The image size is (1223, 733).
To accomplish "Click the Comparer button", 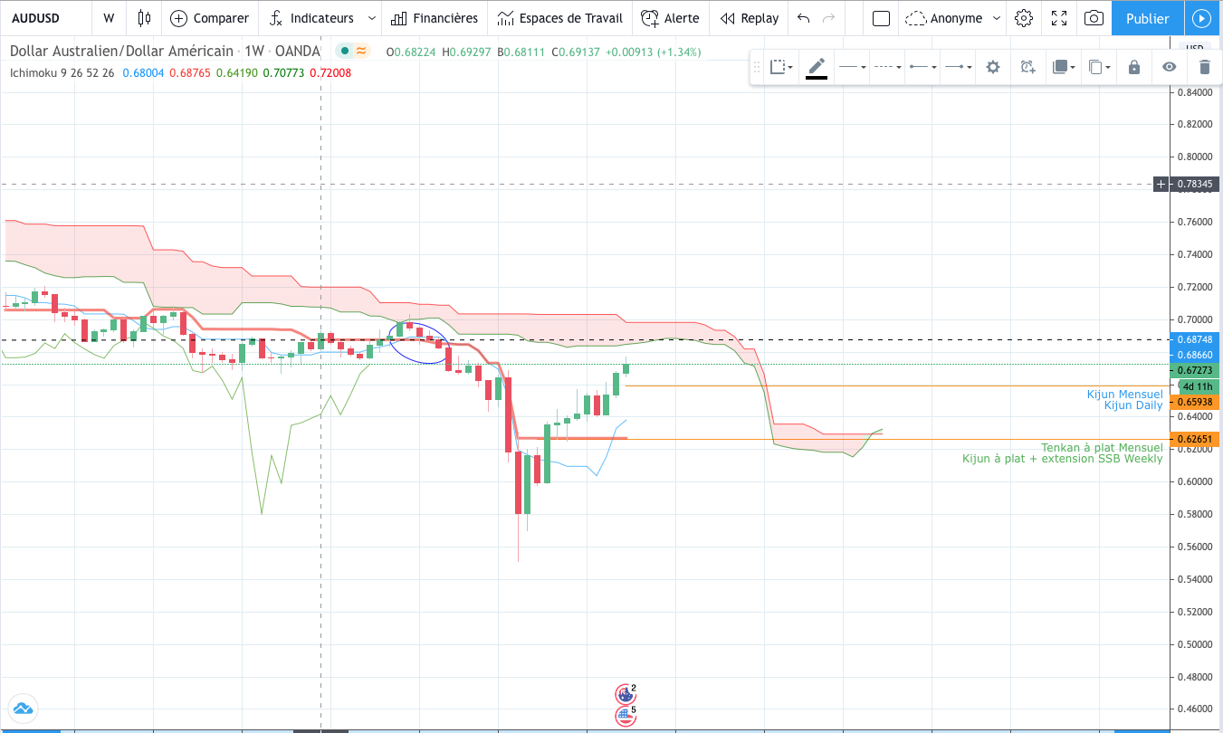I will 209,18.
